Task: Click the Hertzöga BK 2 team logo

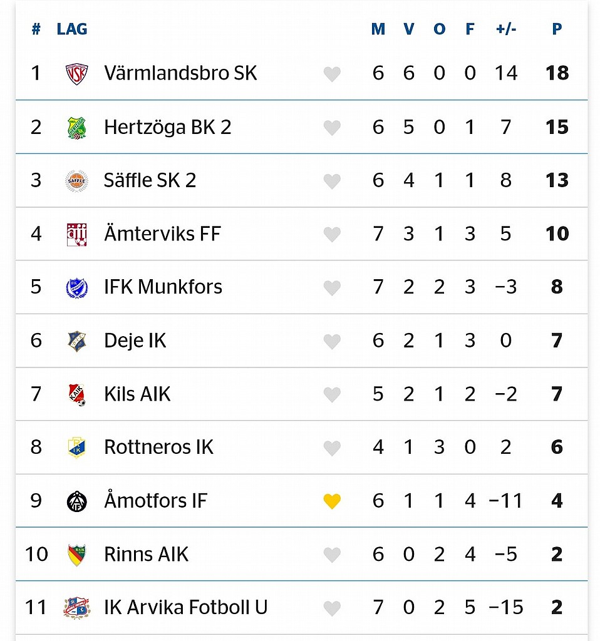Action: click(76, 127)
